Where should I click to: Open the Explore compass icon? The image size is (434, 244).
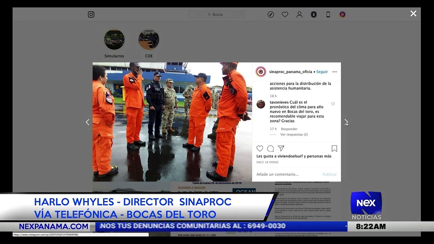(x=271, y=15)
